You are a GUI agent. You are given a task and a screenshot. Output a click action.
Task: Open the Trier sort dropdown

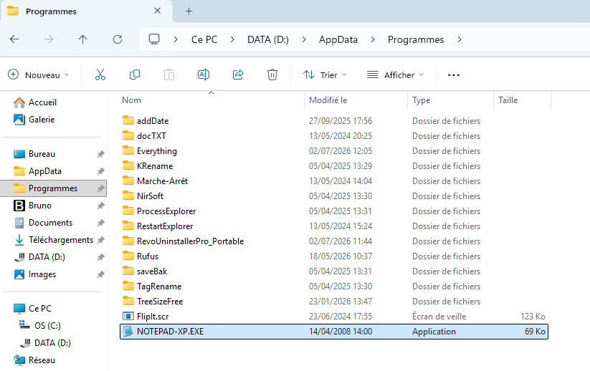click(325, 74)
